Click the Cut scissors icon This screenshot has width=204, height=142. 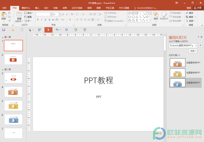click(x=9, y=13)
